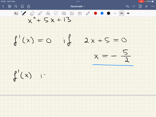Screen dimensions: 156x117
Task: Select the Text box tool
Action: coord(80,13)
